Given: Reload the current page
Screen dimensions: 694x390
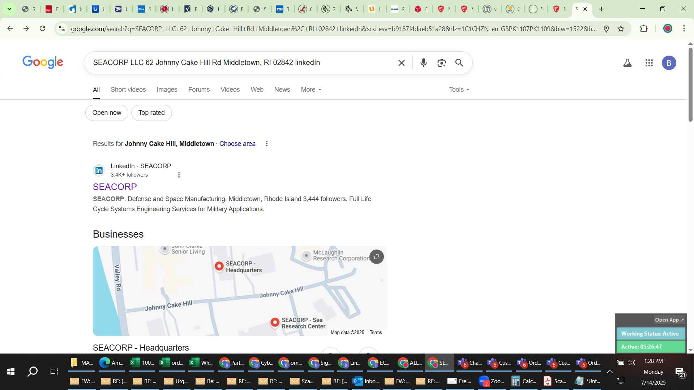Looking at the screenshot, I should point(43,28).
